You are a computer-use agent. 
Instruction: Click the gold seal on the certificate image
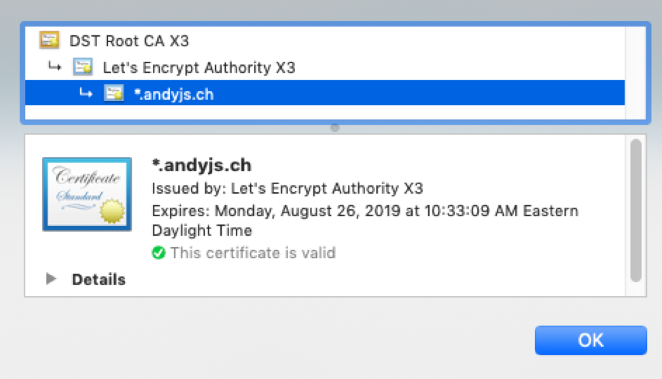coord(112,212)
